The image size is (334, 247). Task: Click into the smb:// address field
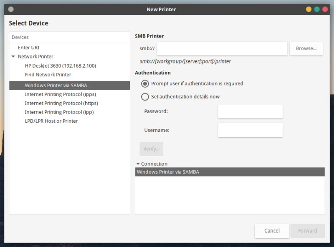coord(222,48)
